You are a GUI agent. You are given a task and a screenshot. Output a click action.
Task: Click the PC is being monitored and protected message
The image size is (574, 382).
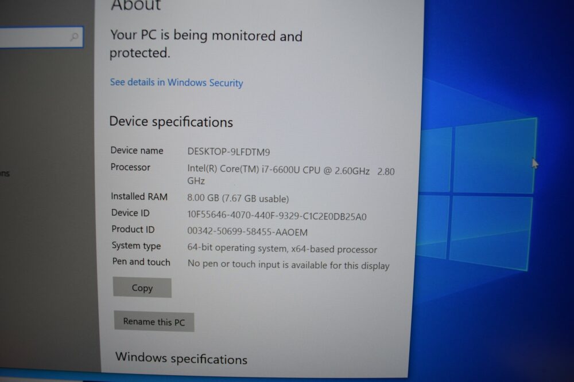tap(206, 44)
